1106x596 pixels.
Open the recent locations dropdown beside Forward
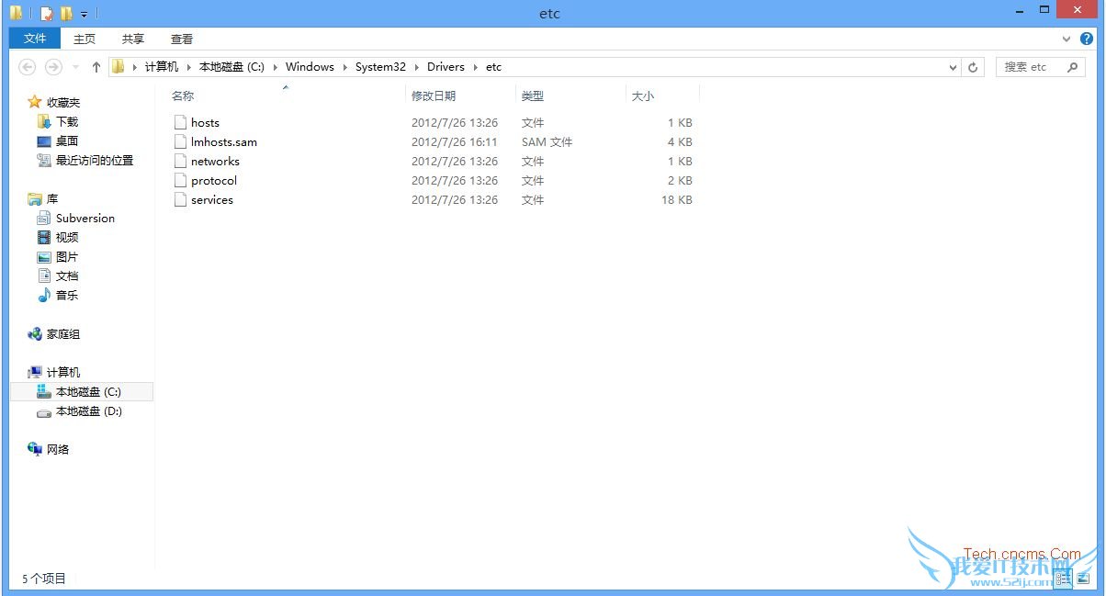pyautogui.click(x=74, y=67)
